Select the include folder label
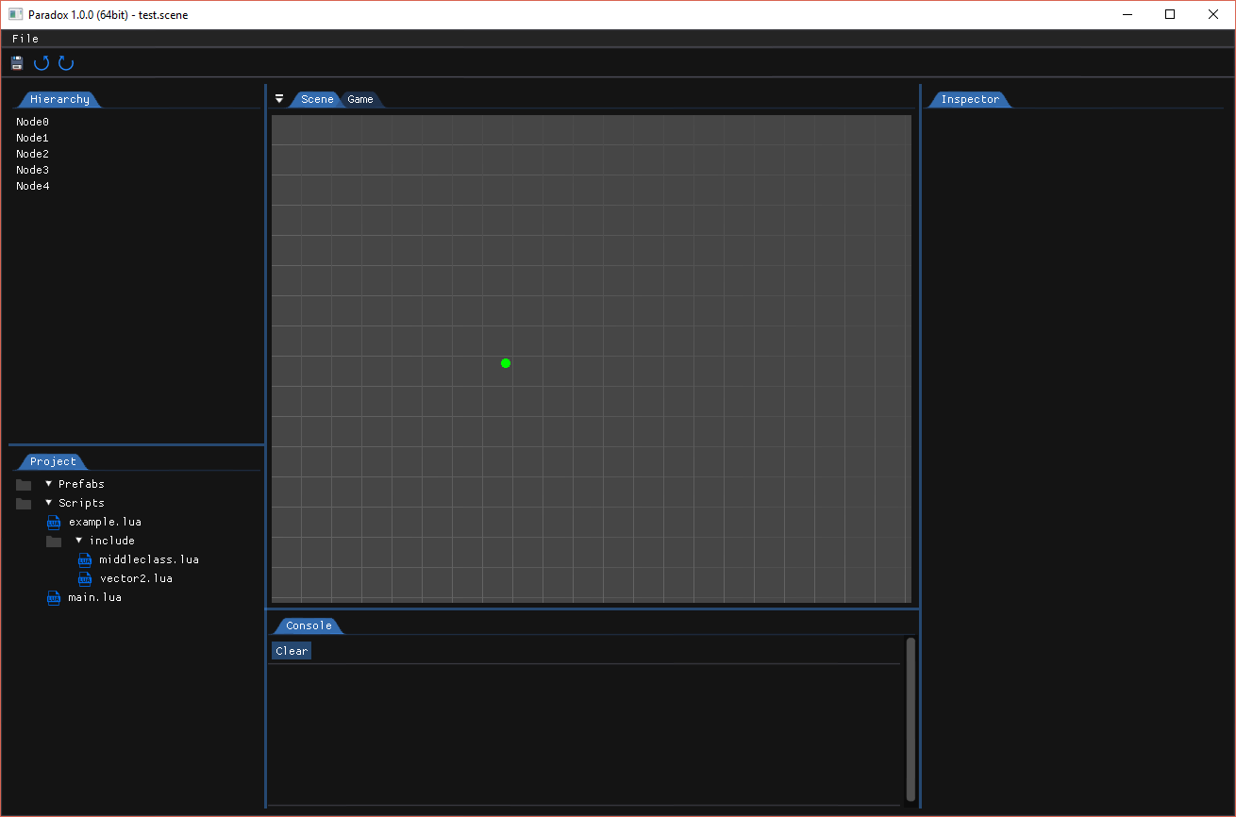 click(112, 541)
